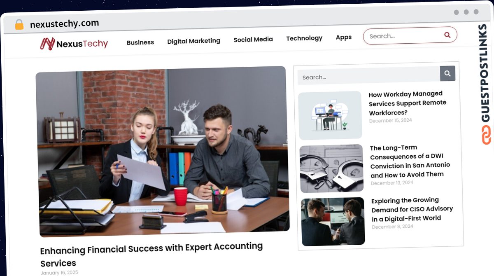Click the sidebar search magnifier button
Screen dimensions: 494x276
447,74
